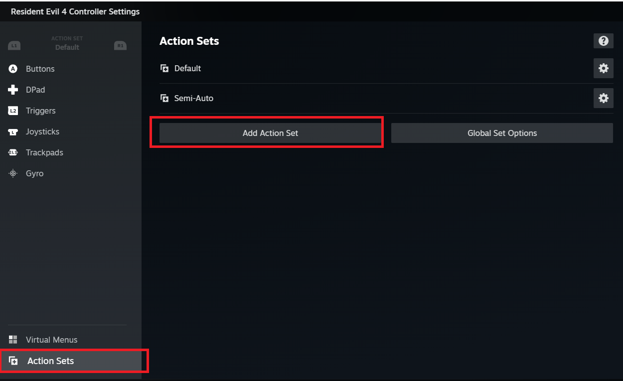The image size is (623, 381).
Task: Open Global Set Options
Action: tap(502, 133)
